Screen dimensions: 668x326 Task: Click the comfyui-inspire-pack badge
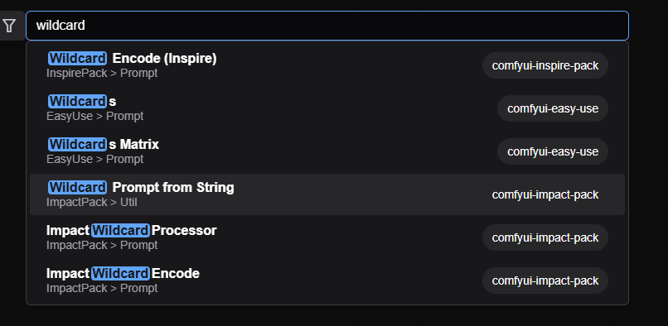[545, 65]
